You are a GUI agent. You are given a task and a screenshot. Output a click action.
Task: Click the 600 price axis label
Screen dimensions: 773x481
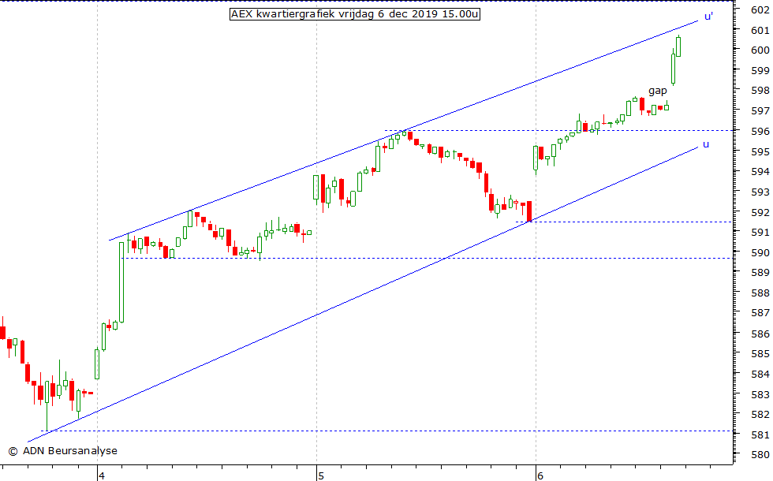point(760,50)
